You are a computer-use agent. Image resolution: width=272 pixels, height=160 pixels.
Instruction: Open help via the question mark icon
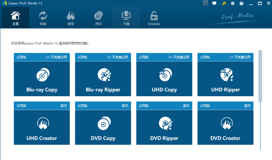242,3
